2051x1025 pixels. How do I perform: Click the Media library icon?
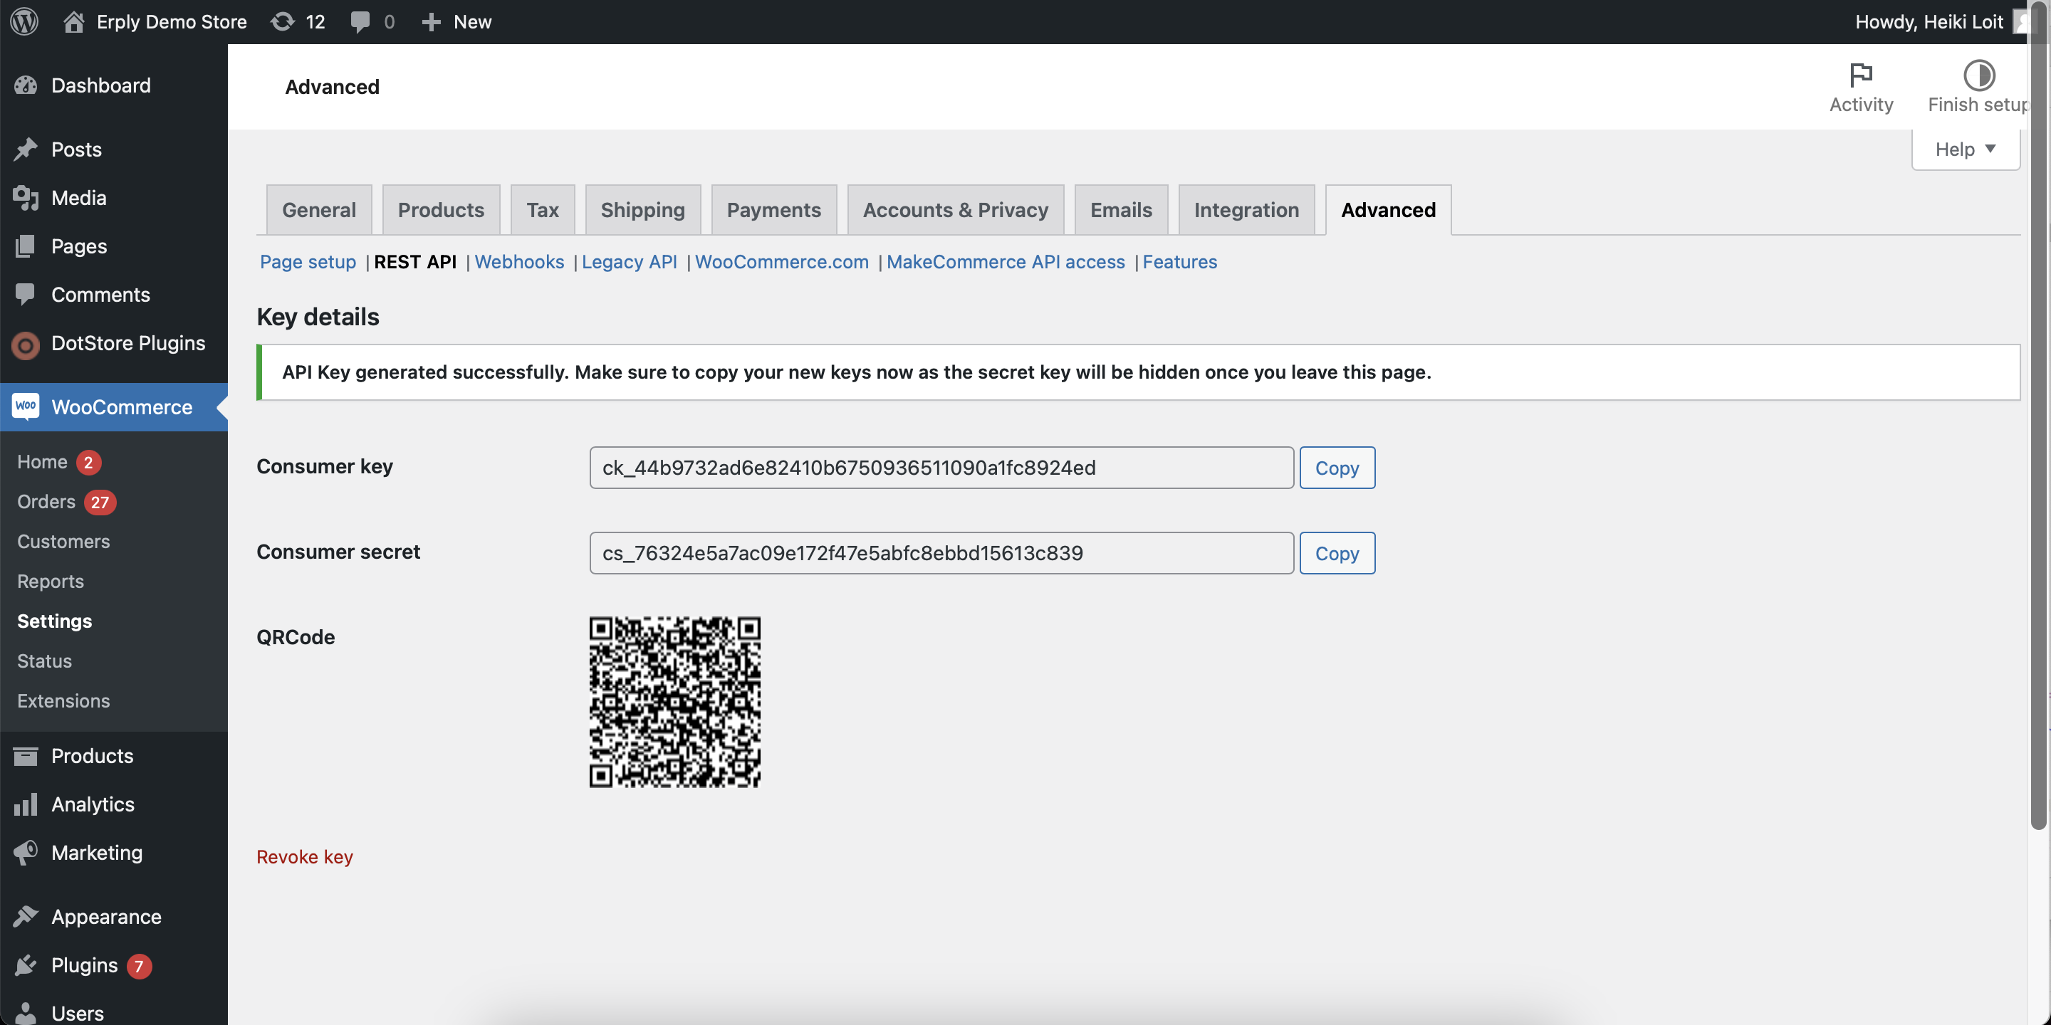click(26, 197)
